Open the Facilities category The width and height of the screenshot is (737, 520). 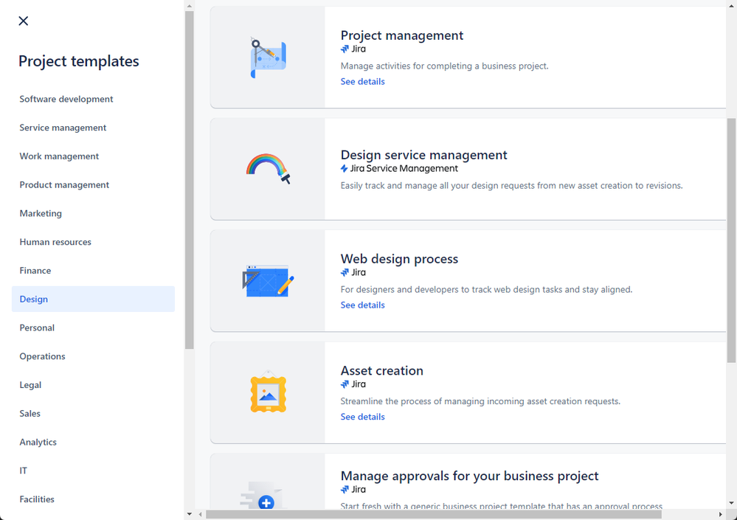tap(93, 499)
